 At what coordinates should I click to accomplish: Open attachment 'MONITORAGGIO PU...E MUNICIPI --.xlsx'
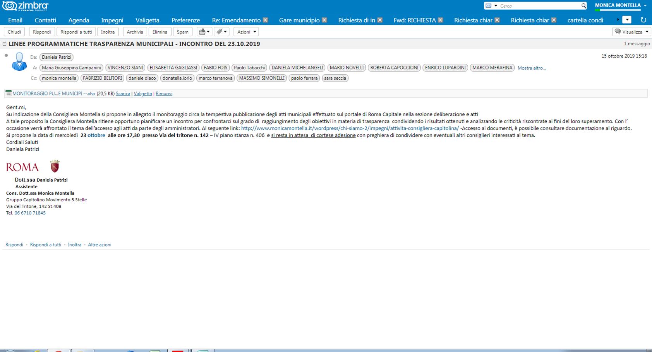coord(54,94)
